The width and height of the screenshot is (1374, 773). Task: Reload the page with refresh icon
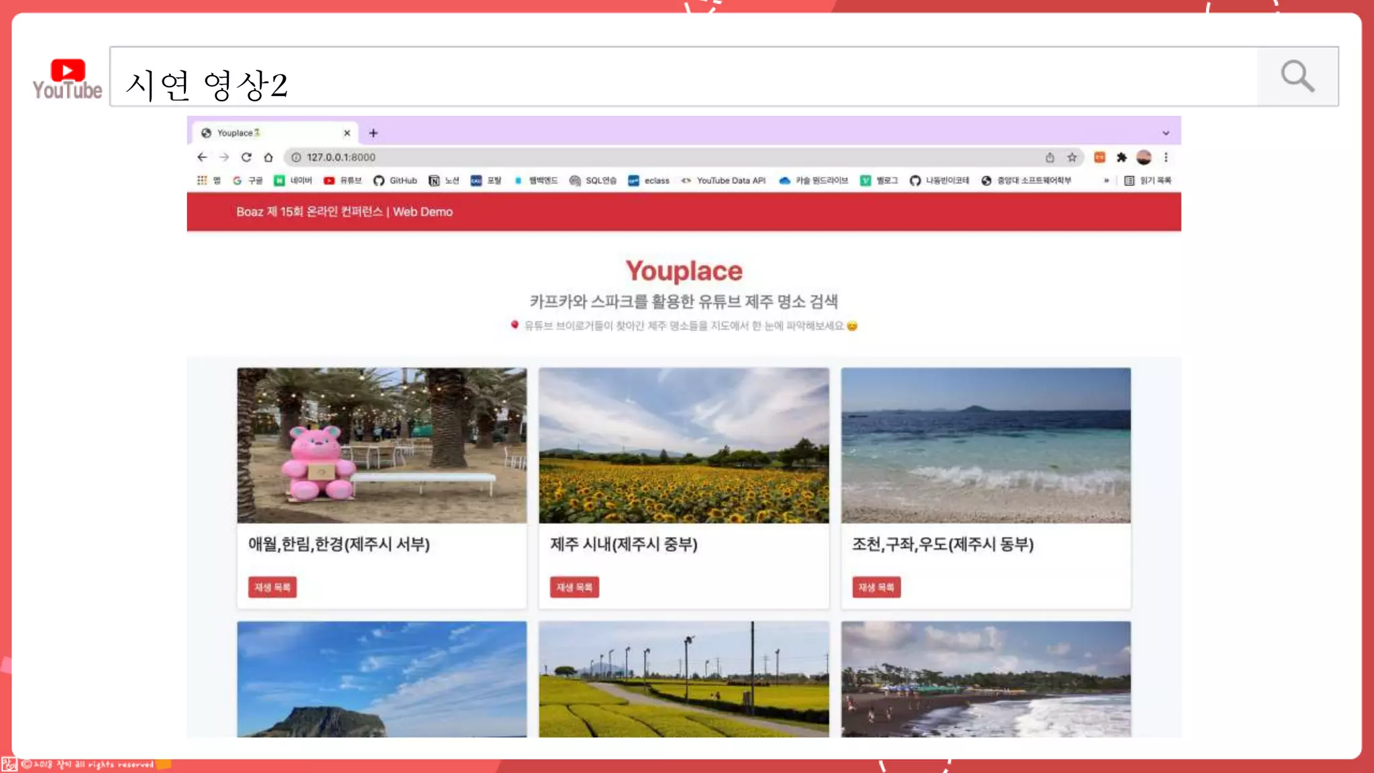[246, 157]
